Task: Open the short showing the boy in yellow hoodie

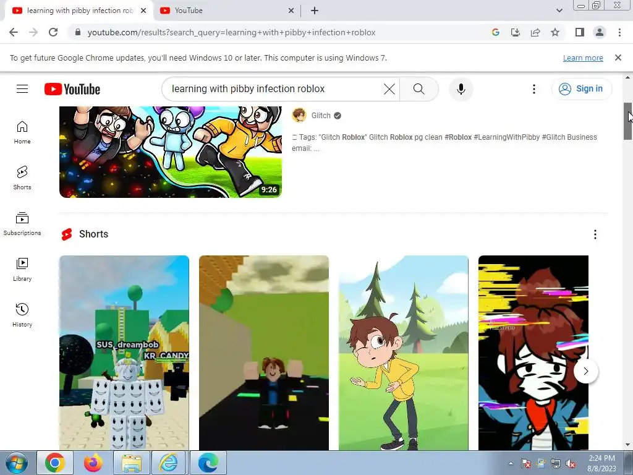Action: click(x=403, y=353)
